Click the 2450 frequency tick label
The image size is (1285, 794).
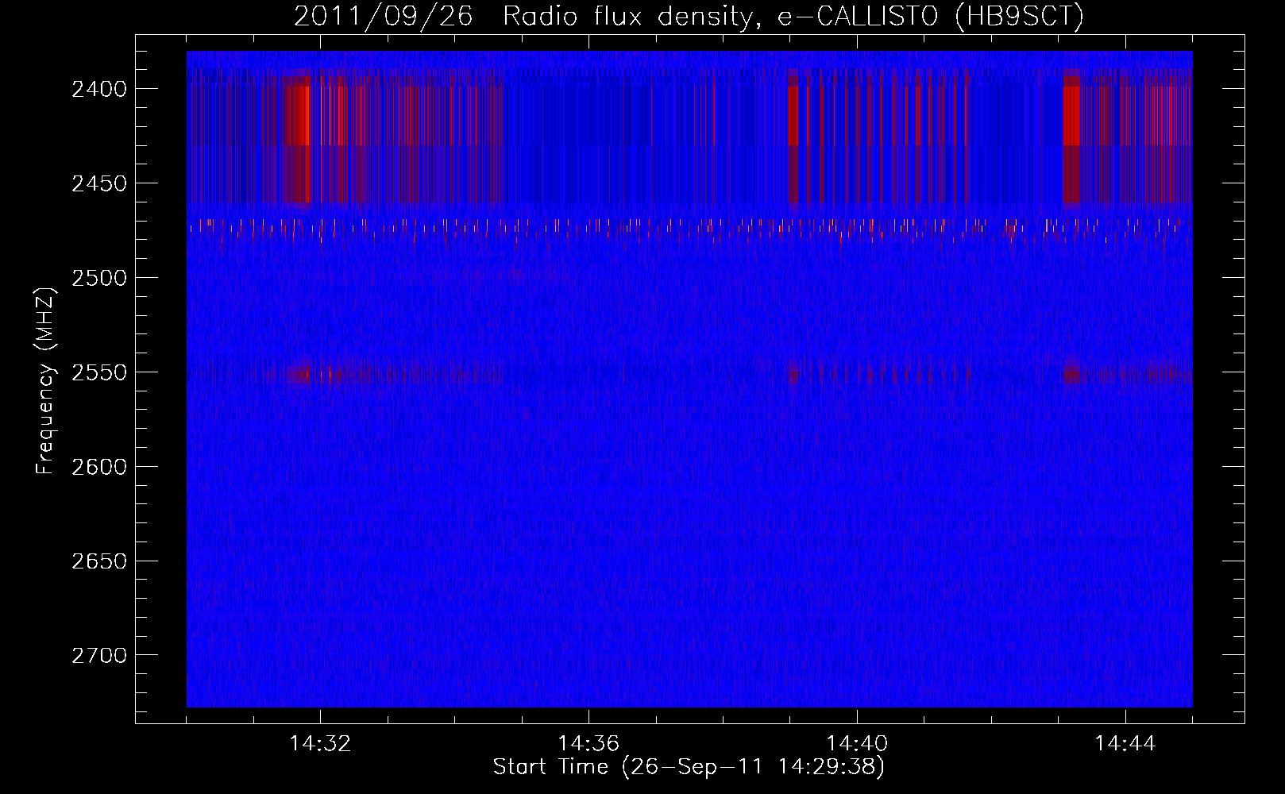99,183
